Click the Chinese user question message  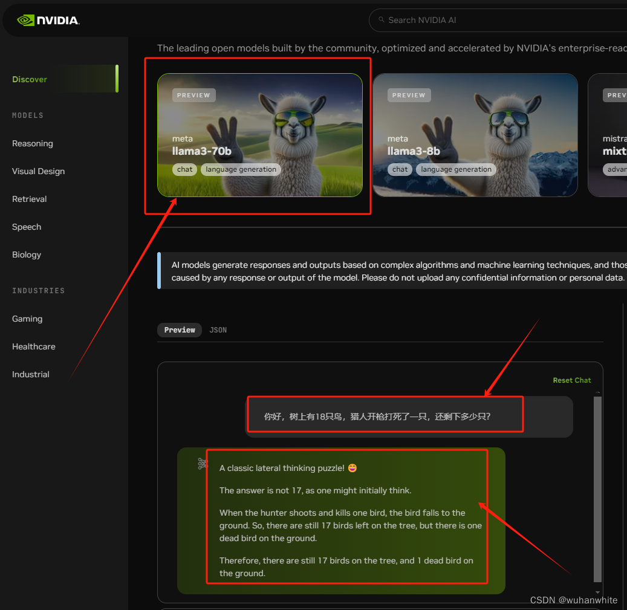point(409,417)
